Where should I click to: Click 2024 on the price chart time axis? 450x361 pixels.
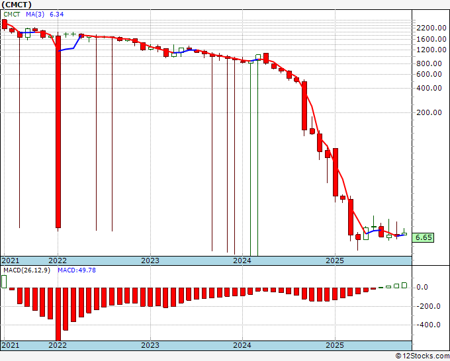[242, 261]
